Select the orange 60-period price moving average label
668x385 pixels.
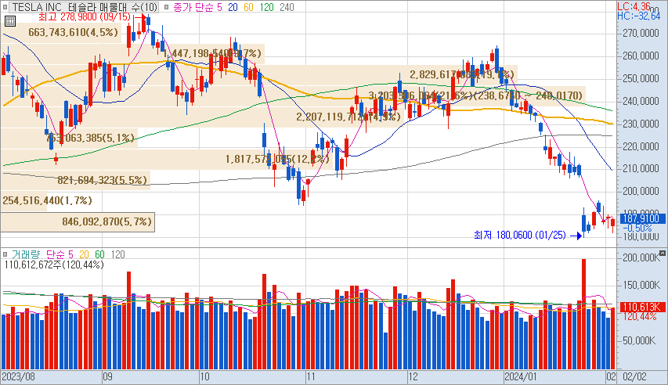[248, 7]
